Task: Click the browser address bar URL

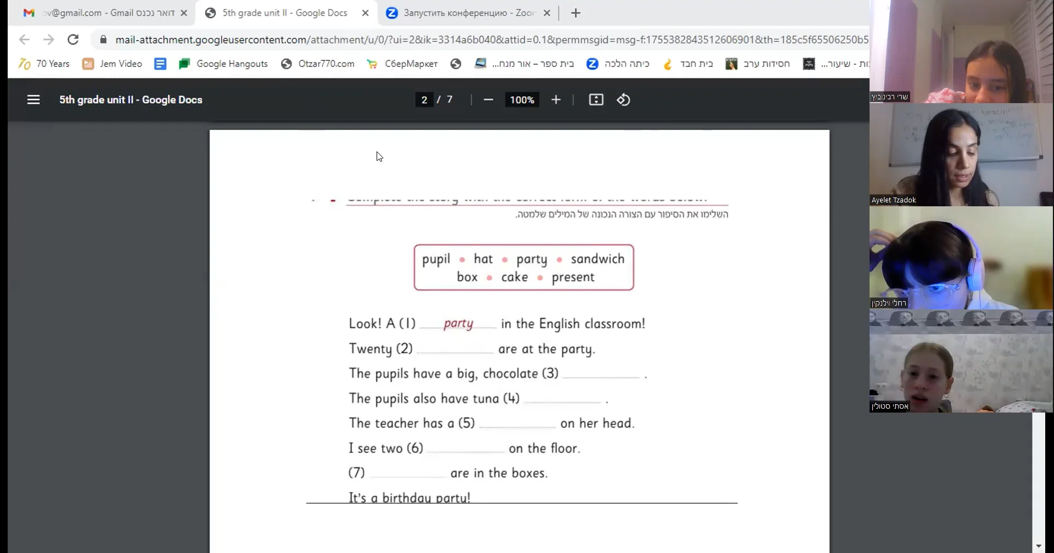Action: (491, 39)
